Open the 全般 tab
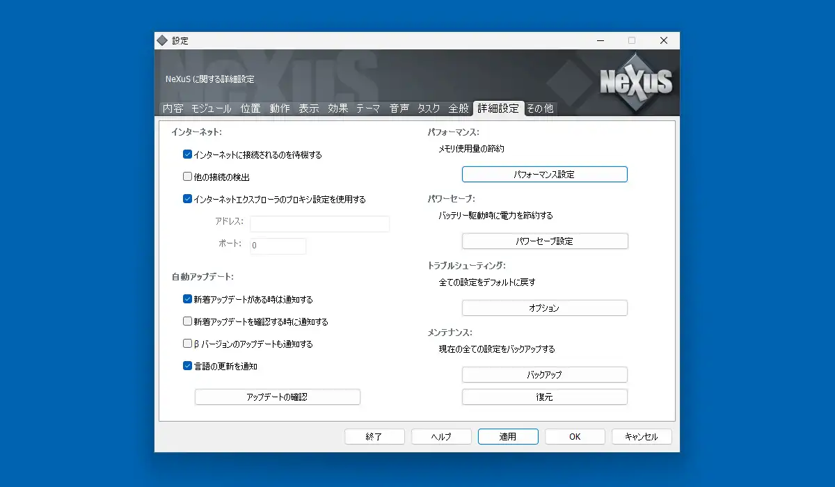The image size is (835, 487). (459, 109)
